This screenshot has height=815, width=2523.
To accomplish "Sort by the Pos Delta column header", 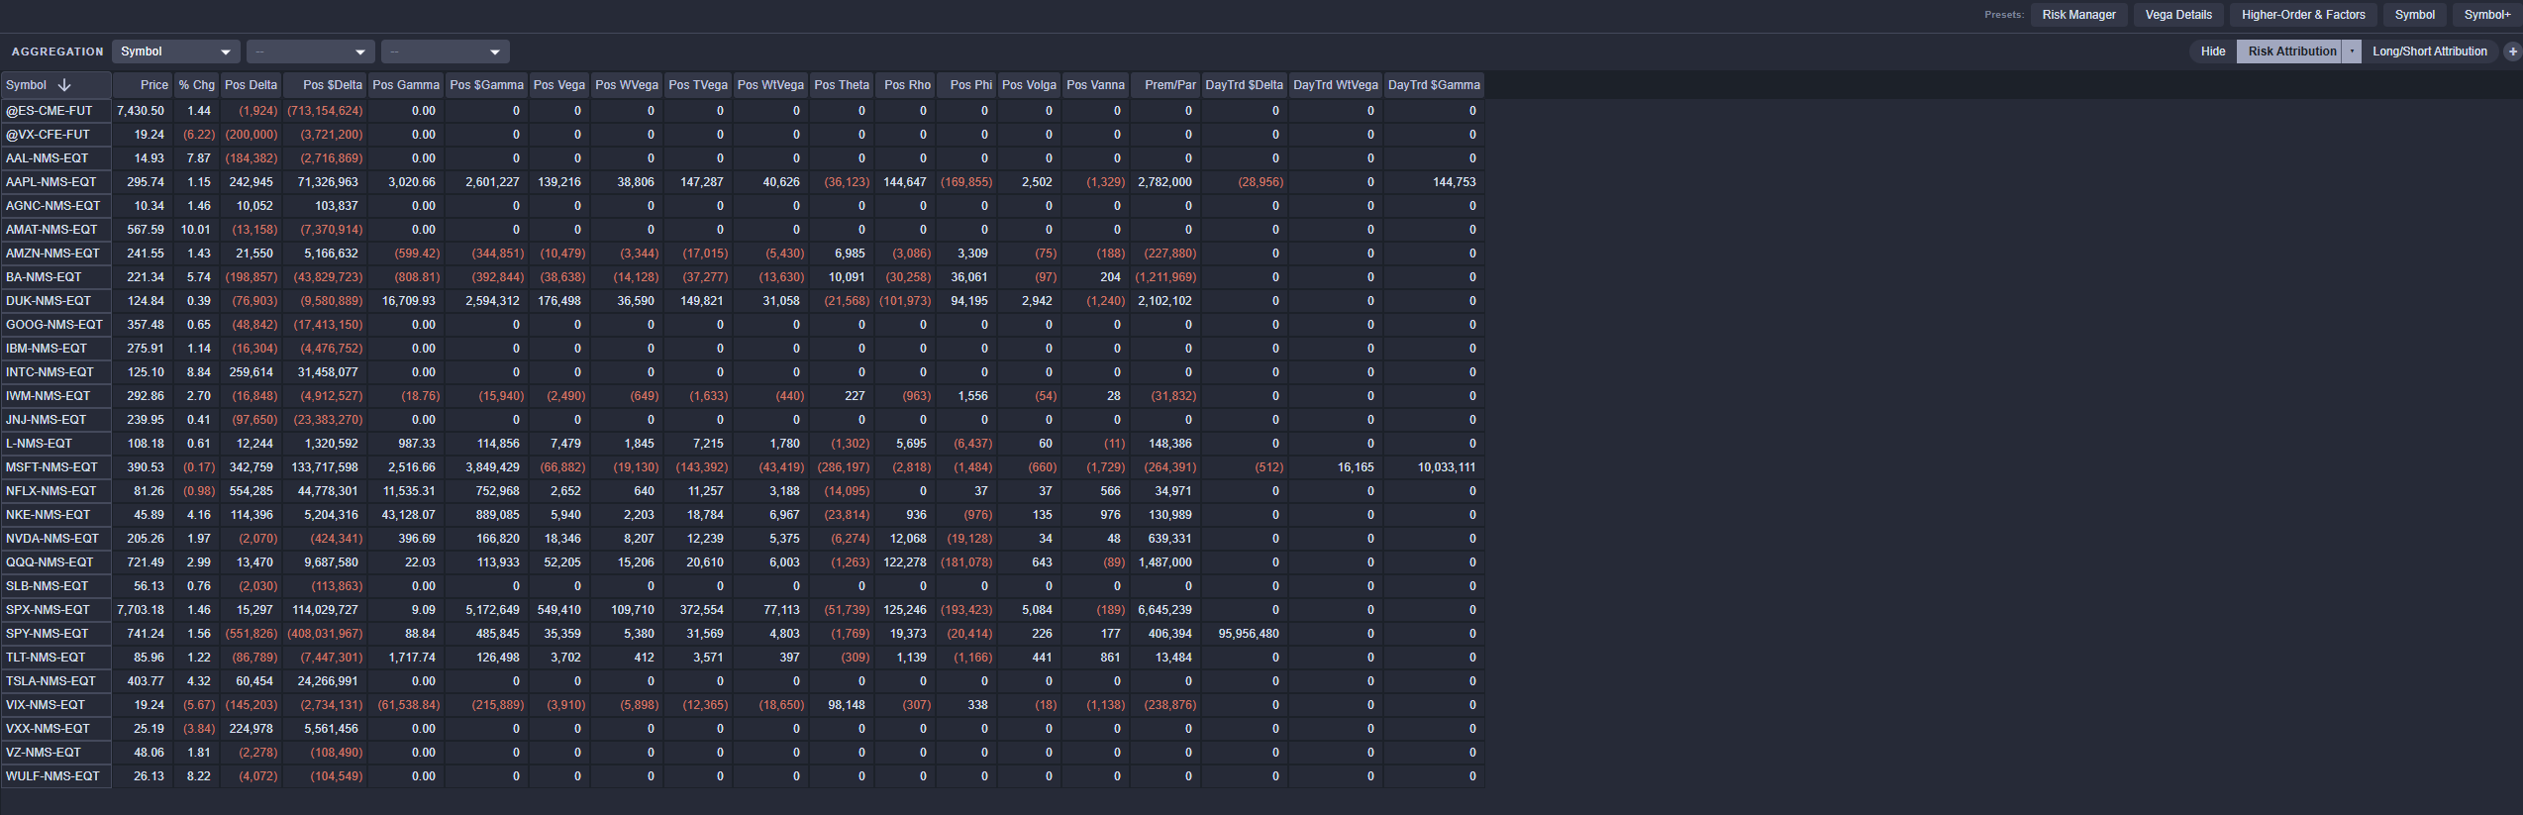I will point(251,85).
